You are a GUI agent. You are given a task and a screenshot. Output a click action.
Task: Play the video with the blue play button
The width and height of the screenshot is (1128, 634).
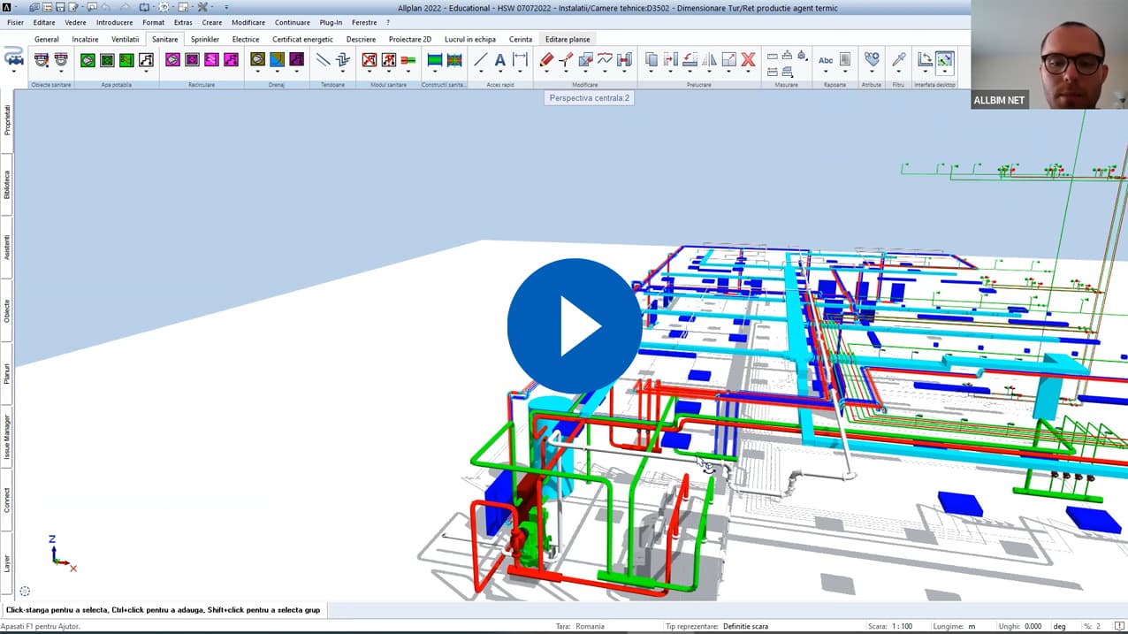[575, 326]
